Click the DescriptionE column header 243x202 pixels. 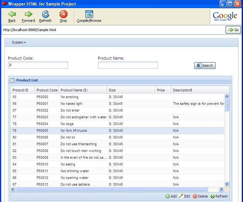200,90
